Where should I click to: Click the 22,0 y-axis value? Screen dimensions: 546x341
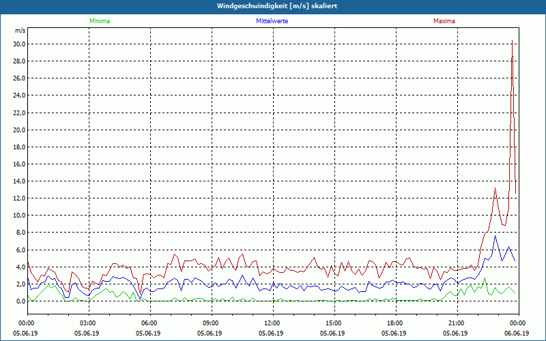[x=20, y=113]
